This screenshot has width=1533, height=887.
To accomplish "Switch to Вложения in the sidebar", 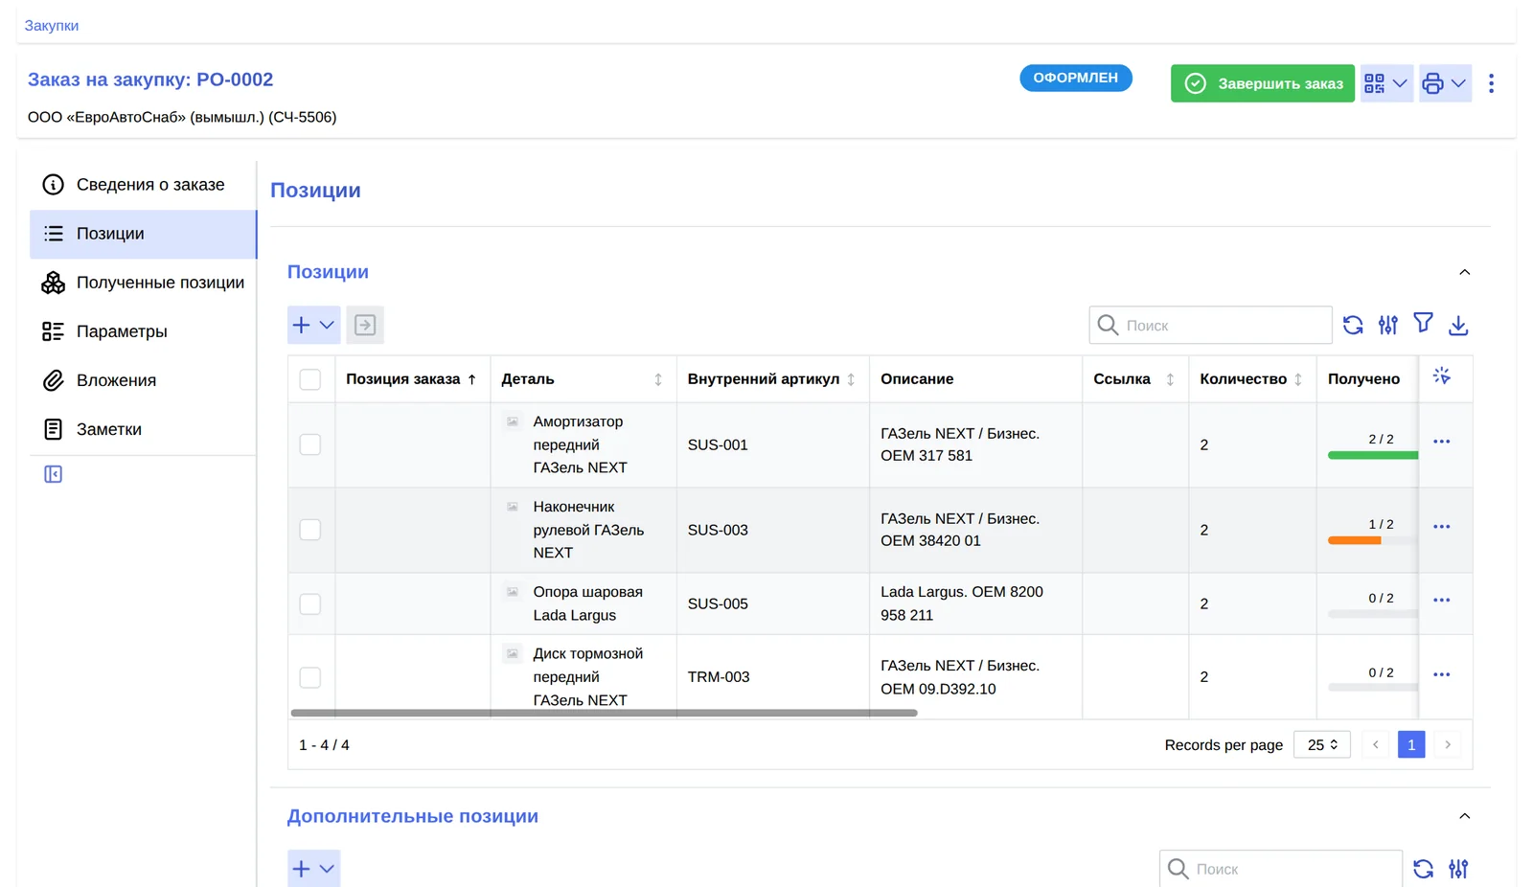I will click(144, 380).
